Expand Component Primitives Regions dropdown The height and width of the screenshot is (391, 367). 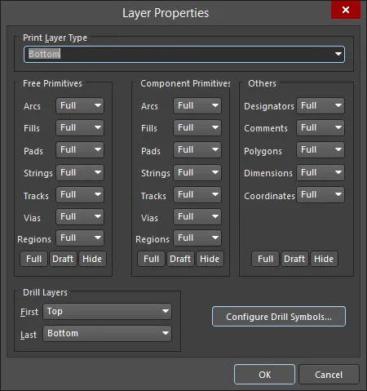pyautogui.click(x=197, y=238)
